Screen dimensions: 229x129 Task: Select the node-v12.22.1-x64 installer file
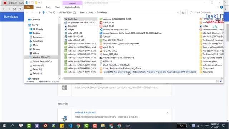click(x=75, y=40)
